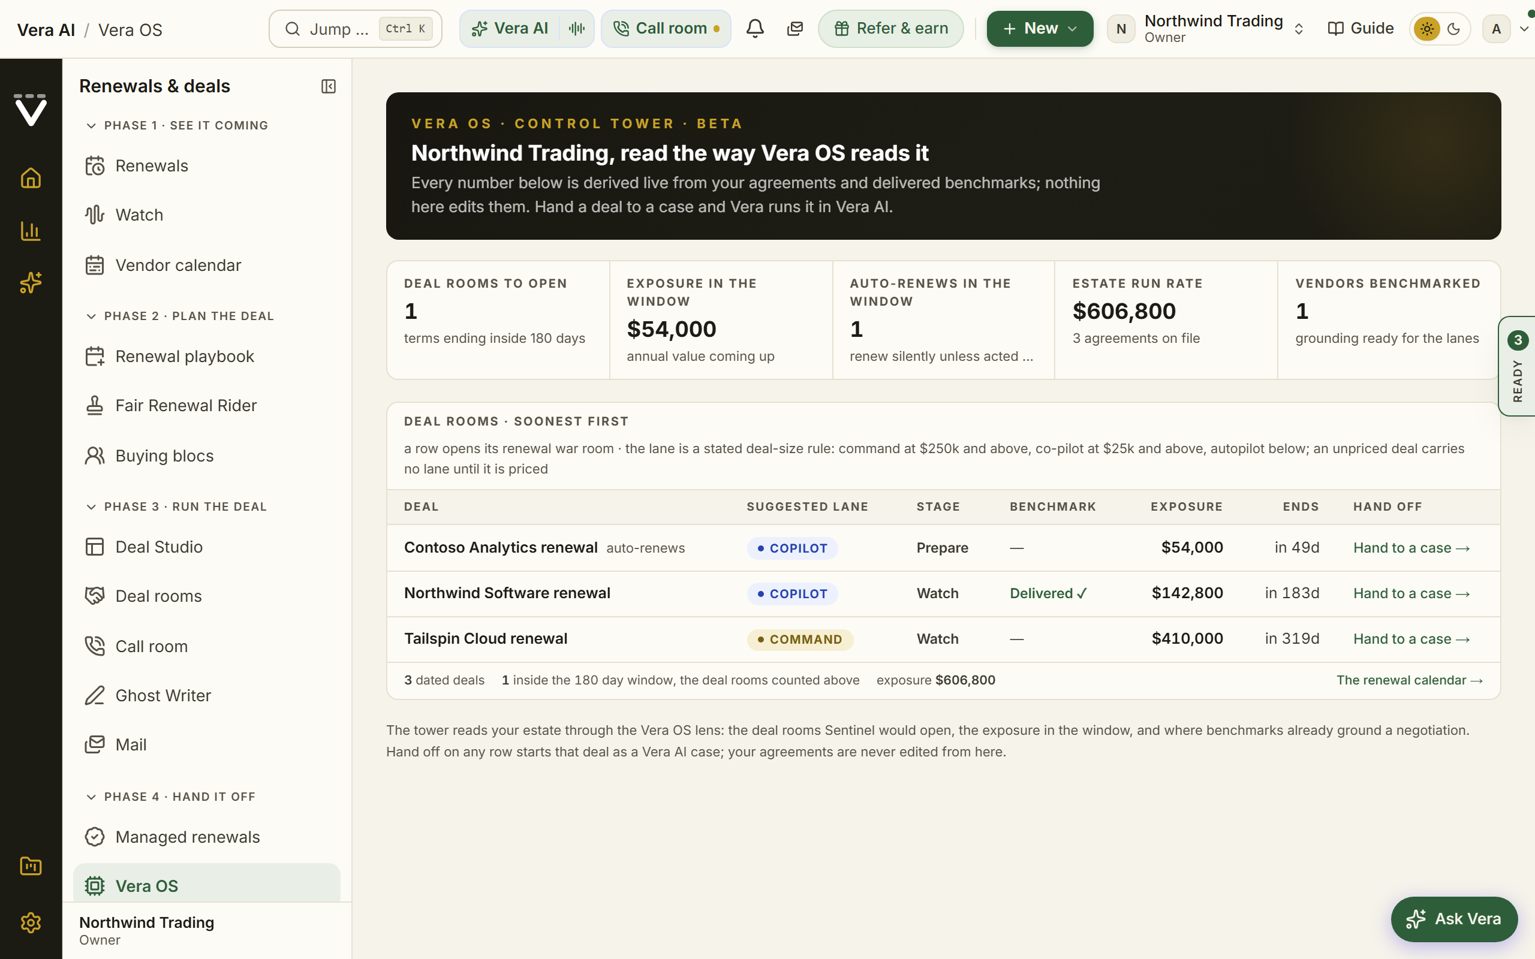Click the Ghost Writer pen icon
This screenshot has height=959, width=1535.
pyautogui.click(x=95, y=696)
